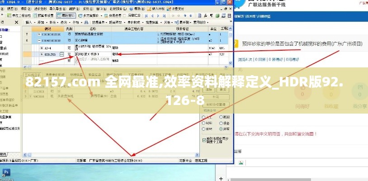The width and height of the screenshot is (368, 181).
Task: Select the 人工 radio button
Action: coord(203,117)
